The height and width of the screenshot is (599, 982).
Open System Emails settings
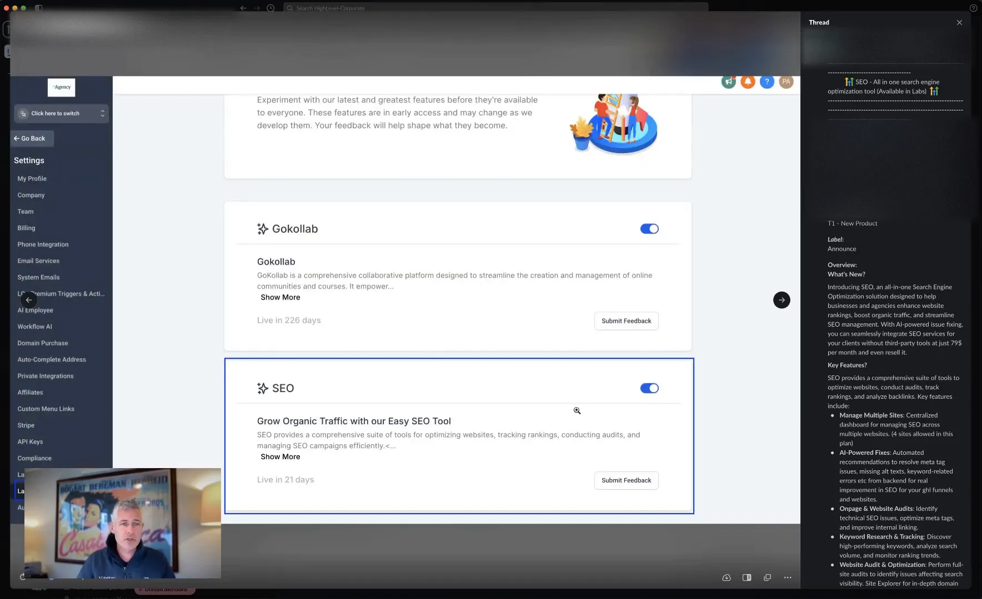click(38, 277)
